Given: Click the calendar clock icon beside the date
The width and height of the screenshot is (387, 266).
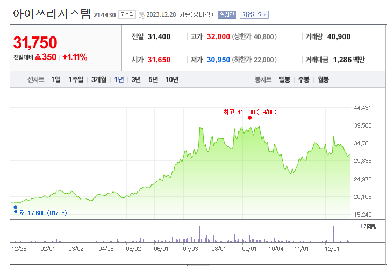Looking at the screenshot, I should point(142,15).
